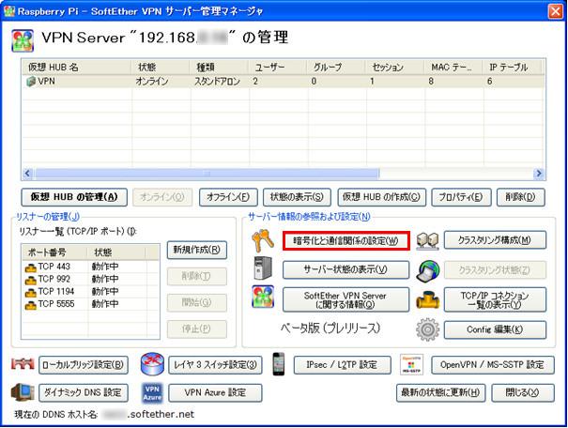The width and height of the screenshot is (568, 428).
Task: Select the TCP 992 listener row
Action: click(x=90, y=280)
